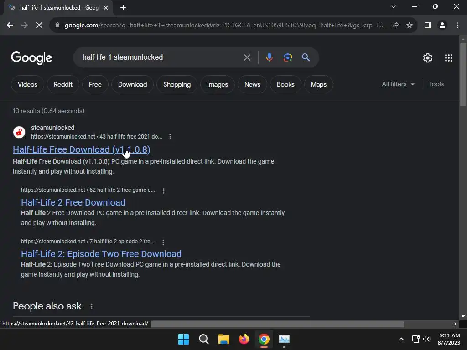
Task: Click steamunlocked.net 43-half-life breadcrumb URL
Action: (97, 137)
